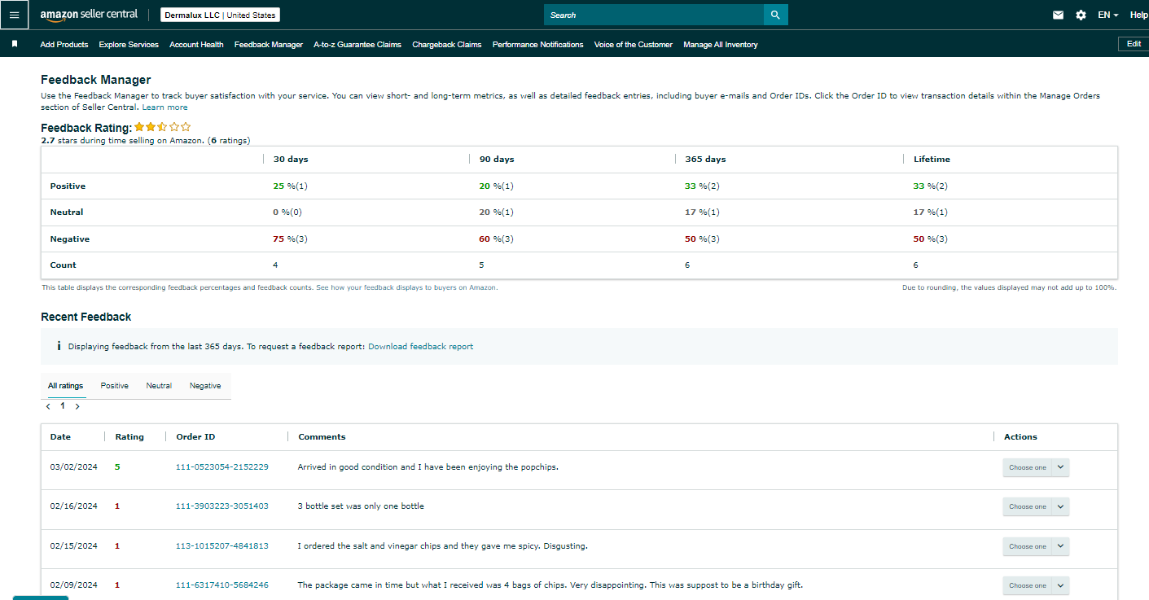Switch to the Positive tab

(x=114, y=386)
